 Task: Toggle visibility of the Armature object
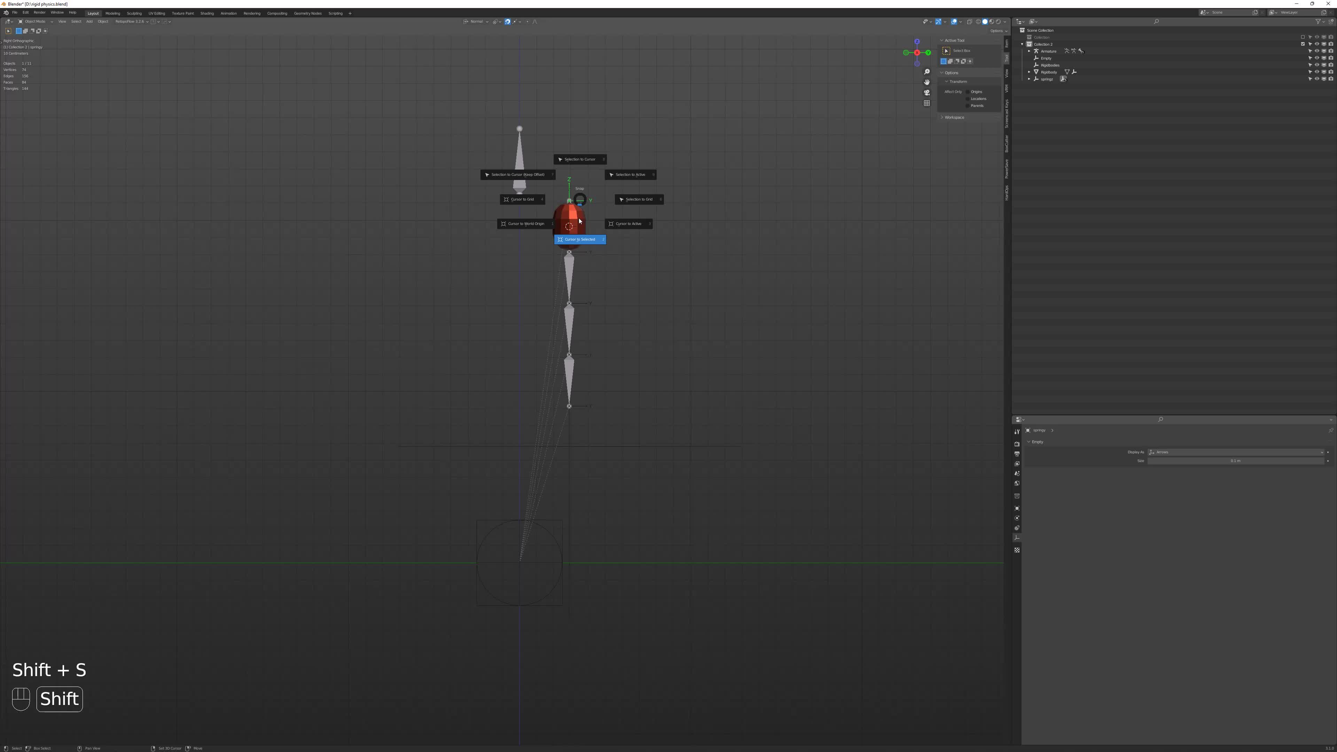[1317, 52]
